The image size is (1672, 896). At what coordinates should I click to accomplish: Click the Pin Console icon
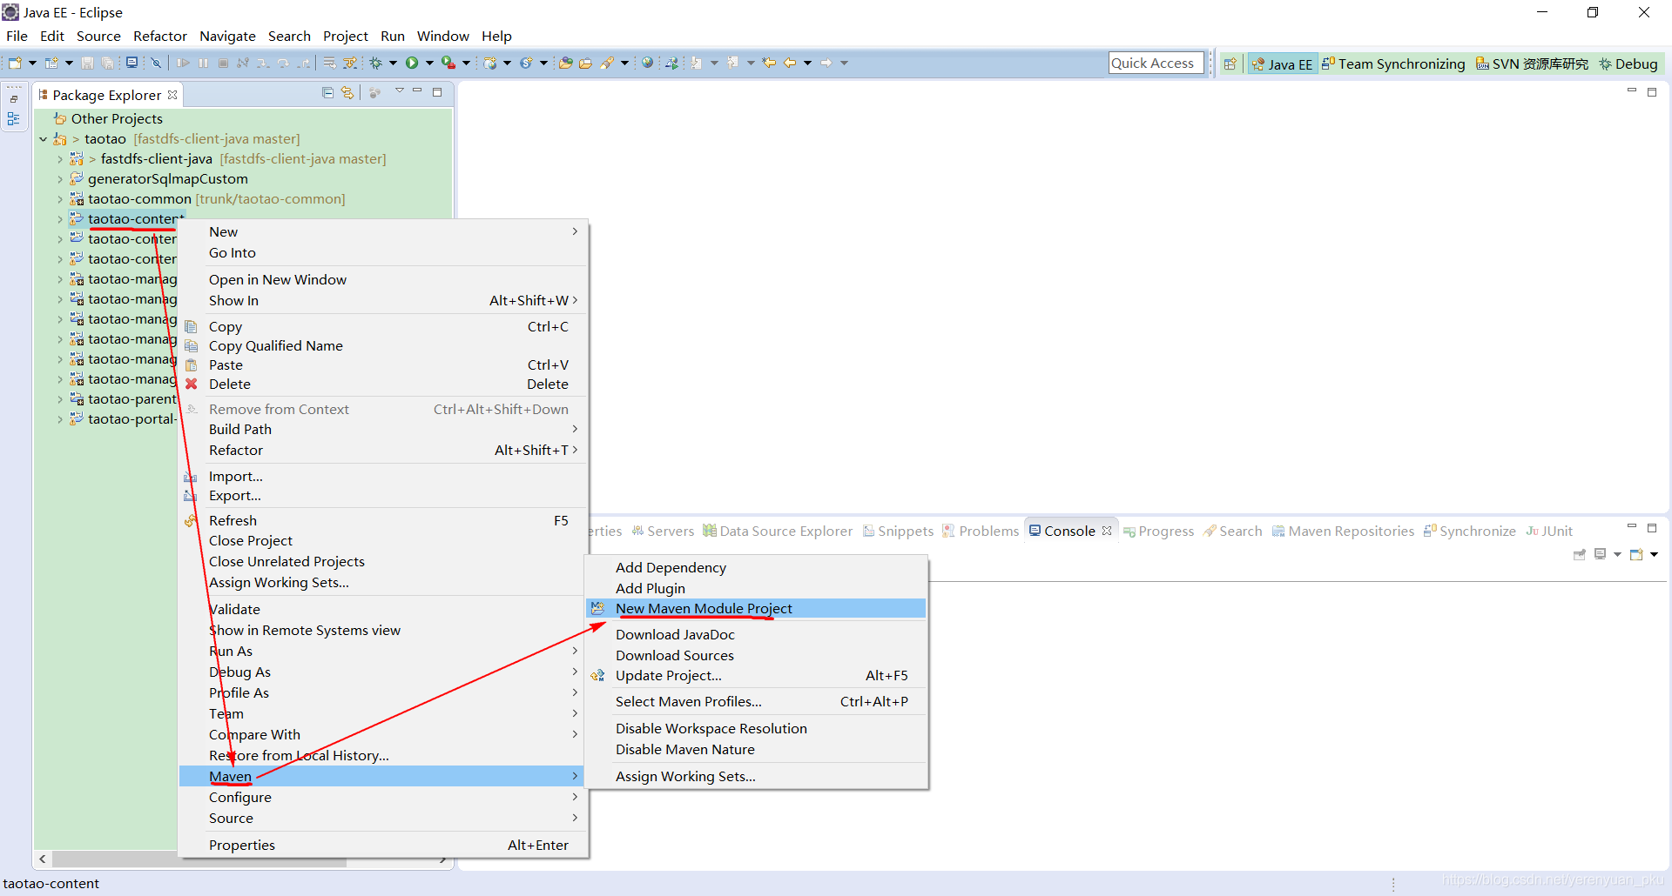click(x=1579, y=554)
